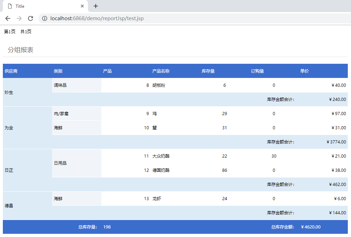Click category cell 肉/家禽
The image size is (351, 237).
[x=77, y=114]
